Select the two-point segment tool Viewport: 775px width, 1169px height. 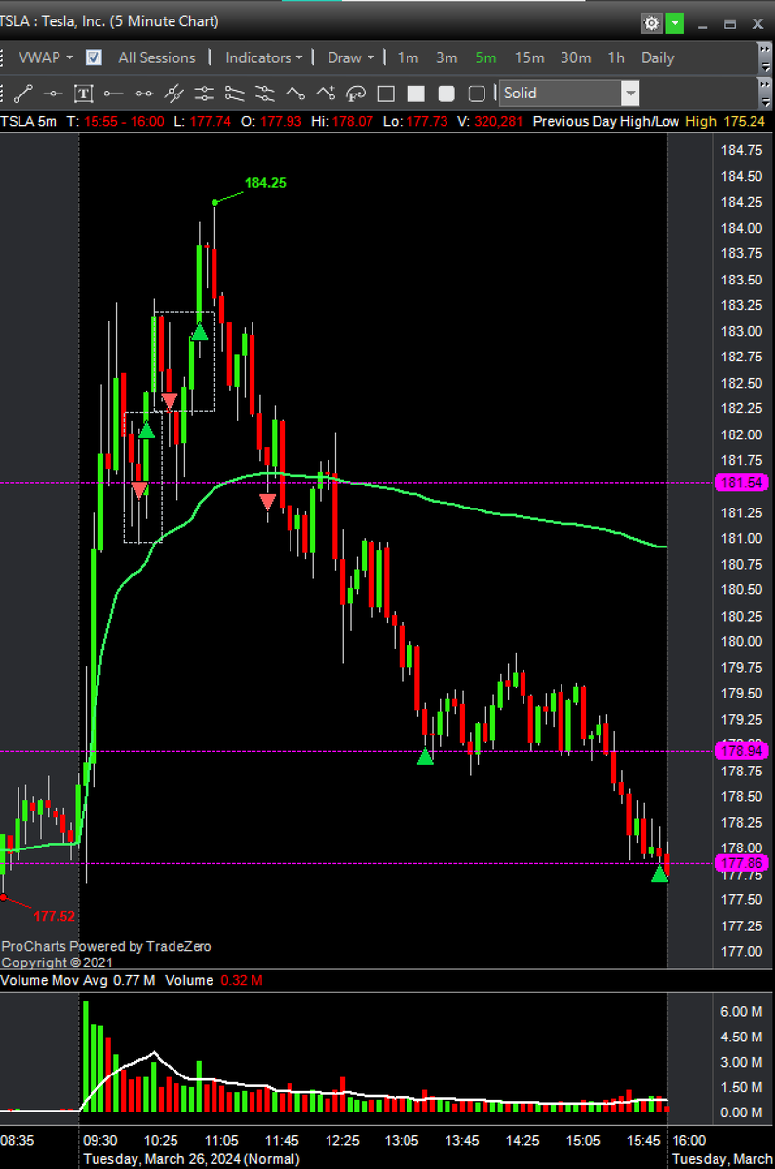pos(144,94)
